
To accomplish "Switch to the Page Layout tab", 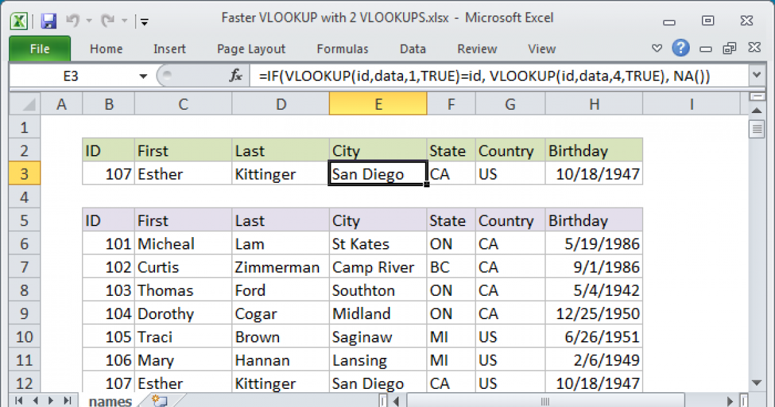I will pos(251,49).
